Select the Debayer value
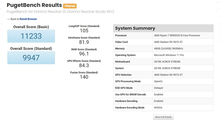The width and height of the screenshot is (221, 121). click(159, 88)
